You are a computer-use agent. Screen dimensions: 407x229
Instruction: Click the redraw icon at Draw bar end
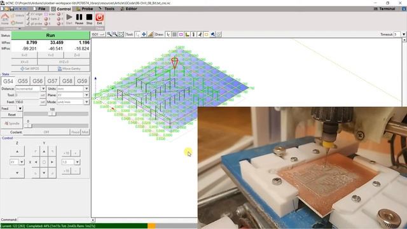(219, 34)
